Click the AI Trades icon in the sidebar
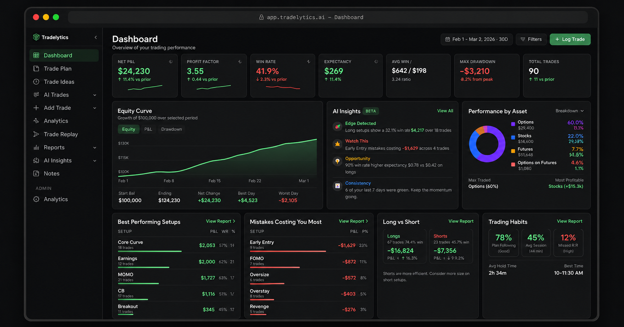Viewport: 624px width, 327px height. point(36,95)
